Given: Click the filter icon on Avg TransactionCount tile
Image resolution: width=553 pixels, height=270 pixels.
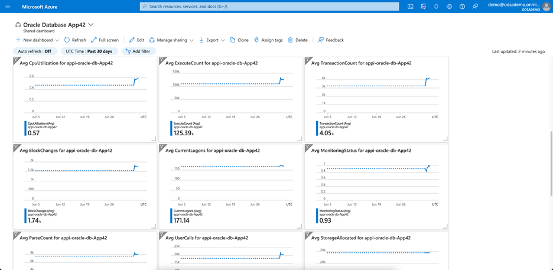Looking at the screenshot, I should (307, 60).
